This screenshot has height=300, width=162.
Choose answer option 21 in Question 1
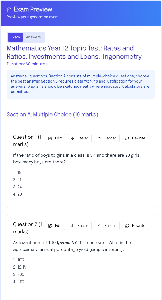(x=19, y=180)
